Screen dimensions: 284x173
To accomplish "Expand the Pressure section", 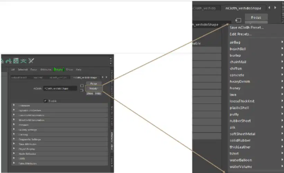I will (x=59, y=125).
